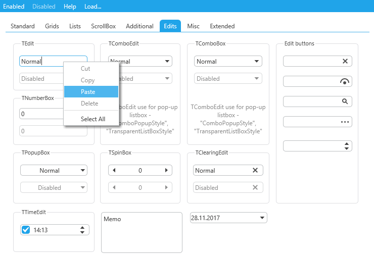Choose Cut from the context menu
This screenshot has width=374, height=257.
[91, 69]
